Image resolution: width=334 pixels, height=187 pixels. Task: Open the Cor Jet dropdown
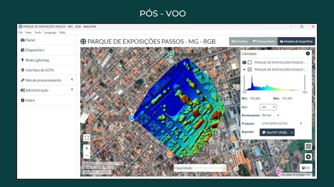(x=268, y=107)
